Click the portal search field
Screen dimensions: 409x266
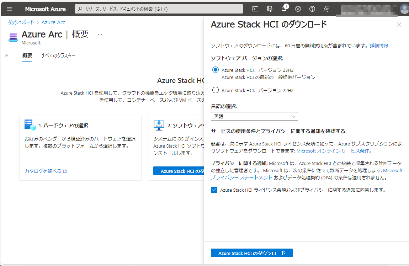point(159,9)
